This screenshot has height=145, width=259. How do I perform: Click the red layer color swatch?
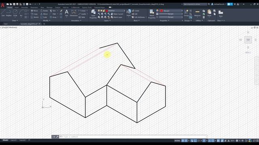click(107, 11)
